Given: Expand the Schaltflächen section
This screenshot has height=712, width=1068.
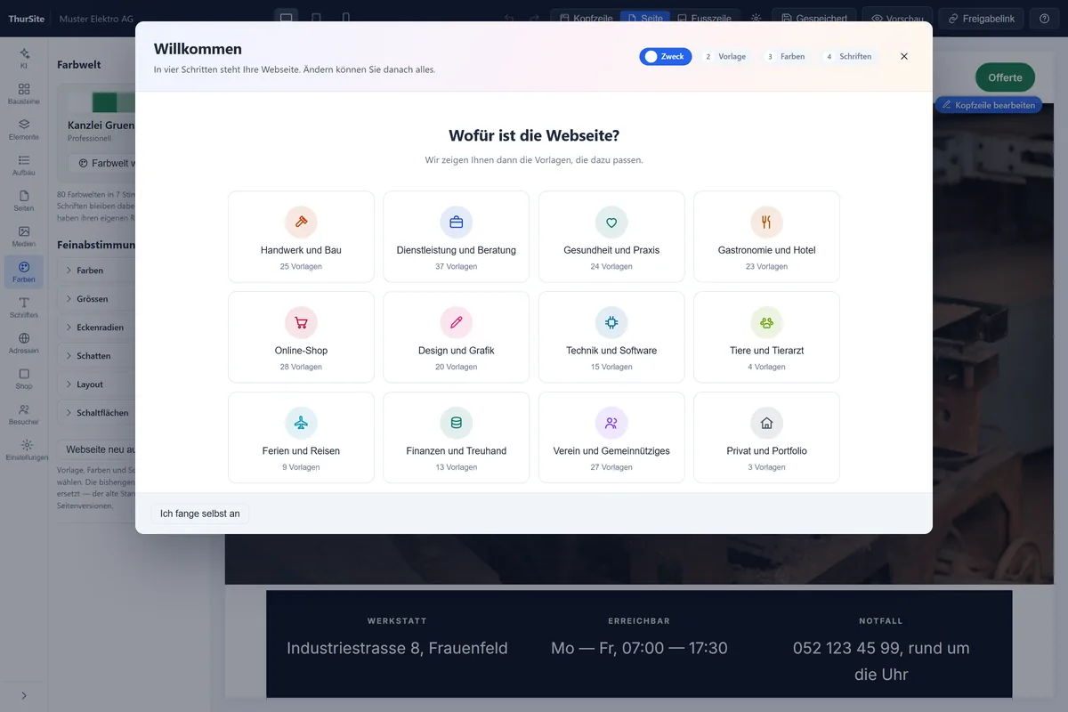Looking at the screenshot, I should 98,413.
